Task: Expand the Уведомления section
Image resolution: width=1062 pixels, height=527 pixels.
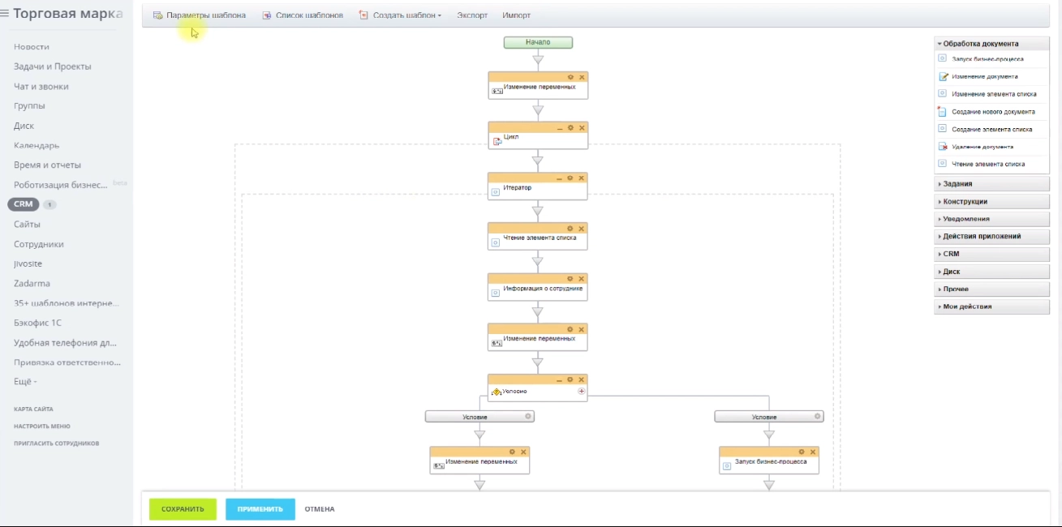Action: coord(965,219)
